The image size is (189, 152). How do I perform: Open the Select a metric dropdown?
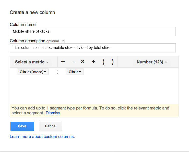tap(31, 62)
